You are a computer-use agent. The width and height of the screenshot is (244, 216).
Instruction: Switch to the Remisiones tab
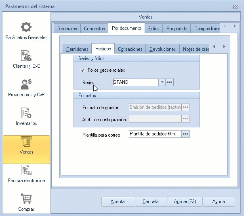point(77,49)
